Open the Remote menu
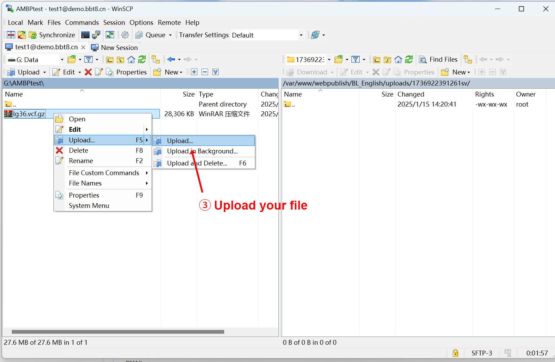555x362 pixels. coord(169,22)
